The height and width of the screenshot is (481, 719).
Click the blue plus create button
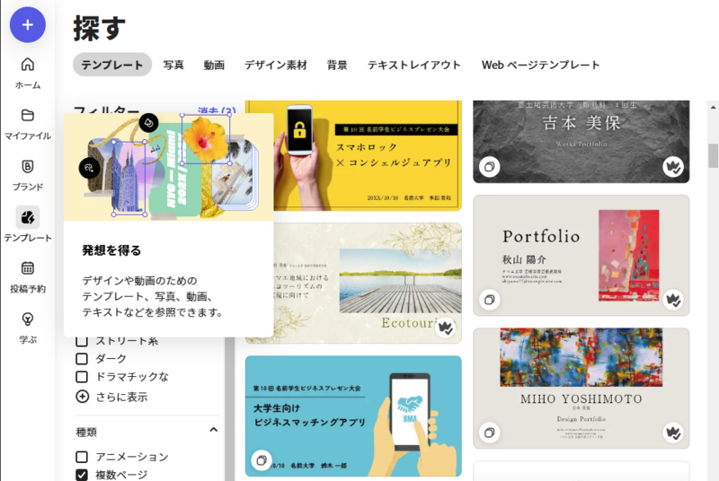pos(28,25)
